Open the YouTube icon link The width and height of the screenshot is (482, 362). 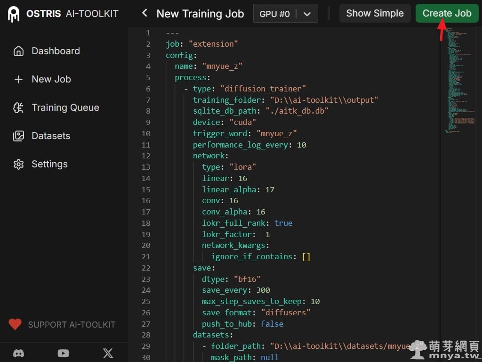[63, 353]
